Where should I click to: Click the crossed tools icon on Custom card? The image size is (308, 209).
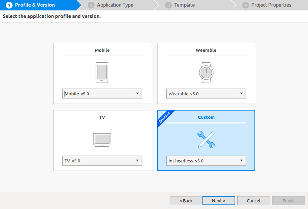click(x=206, y=140)
